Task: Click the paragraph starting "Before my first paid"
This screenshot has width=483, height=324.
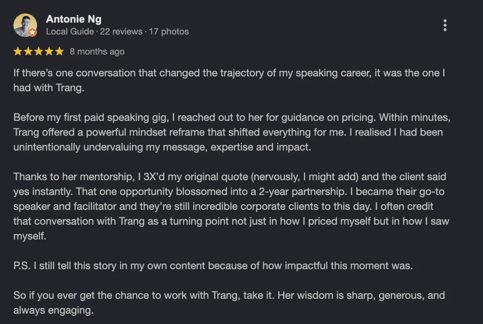Action: [229, 132]
